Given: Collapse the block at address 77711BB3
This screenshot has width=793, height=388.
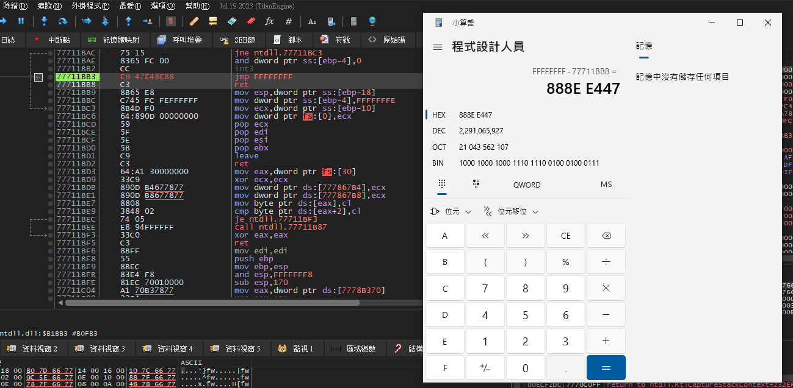Looking at the screenshot, I should [x=38, y=77].
